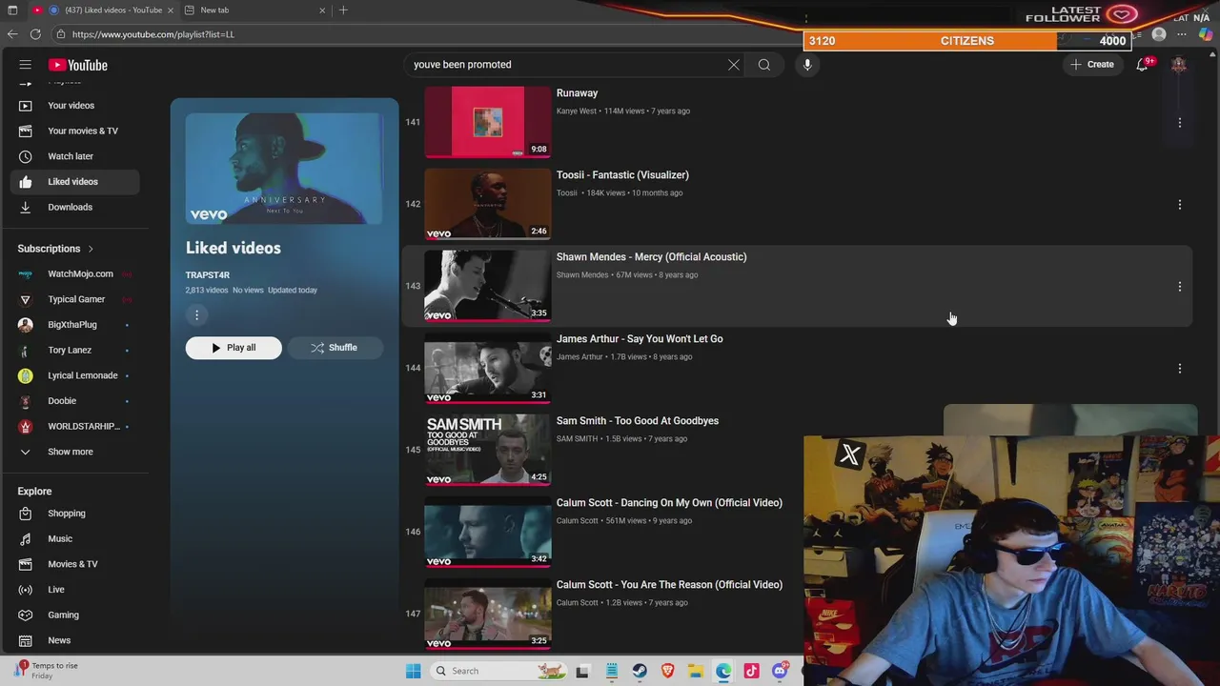Open more options for Toosii Fantastic row
This screenshot has height=686, width=1220.
pos(1179,205)
